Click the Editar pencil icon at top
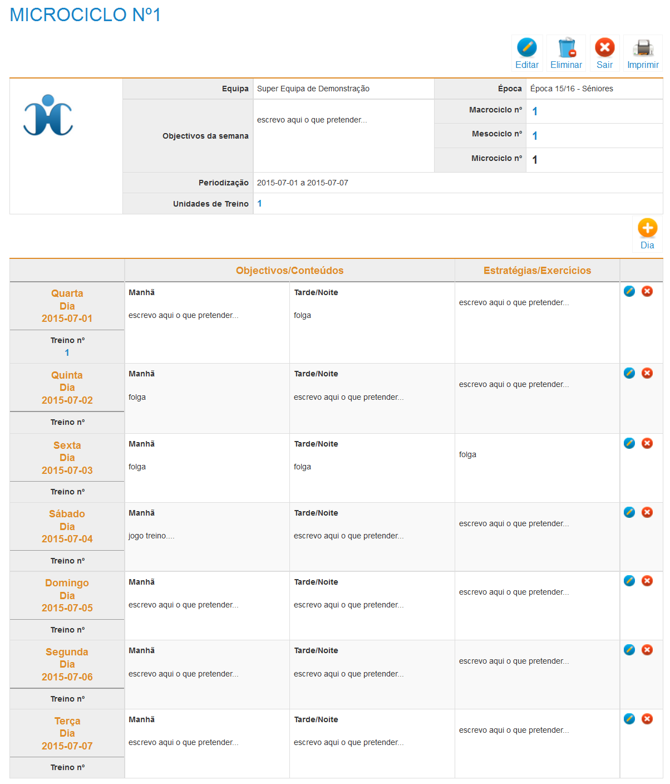This screenshot has width=670, height=784. 526,48
